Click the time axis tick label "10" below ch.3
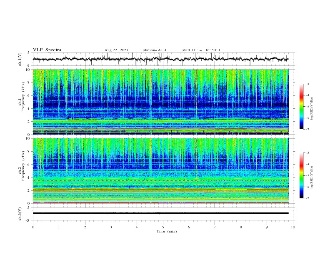The image size is (330, 255). [x=293, y=227]
